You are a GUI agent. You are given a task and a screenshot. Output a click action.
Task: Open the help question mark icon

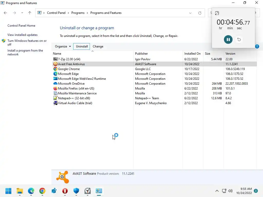click(x=257, y=46)
